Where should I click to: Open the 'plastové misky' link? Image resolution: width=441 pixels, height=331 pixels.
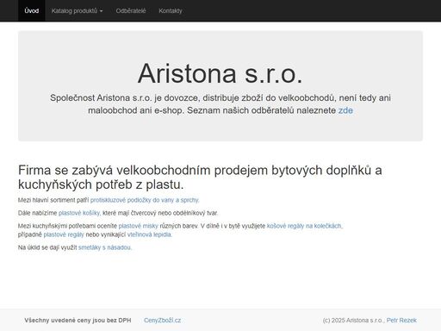[x=139, y=226]
